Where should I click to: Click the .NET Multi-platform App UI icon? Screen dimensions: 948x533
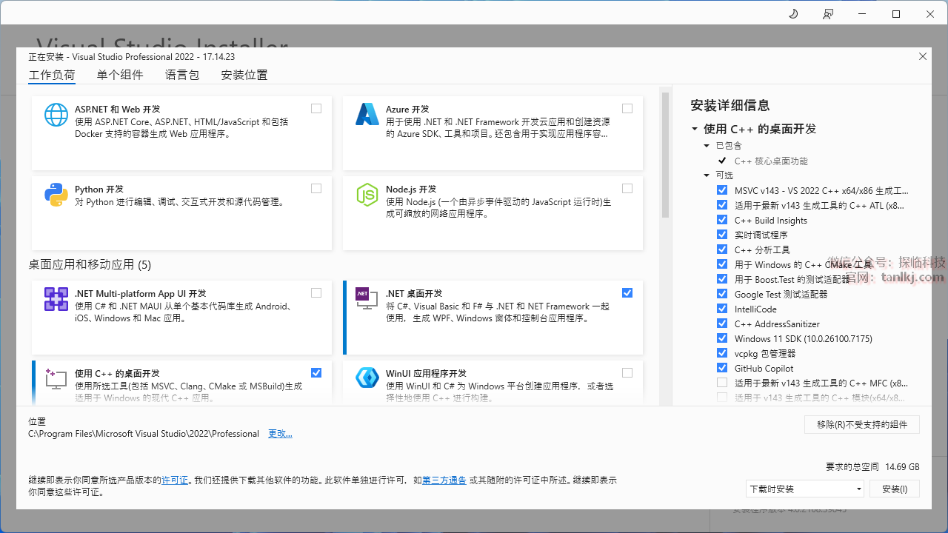click(56, 299)
